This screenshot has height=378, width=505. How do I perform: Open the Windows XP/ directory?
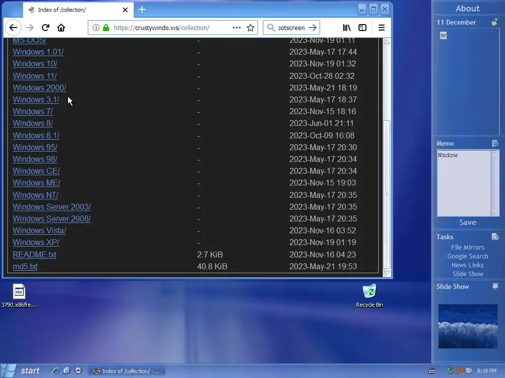tap(36, 242)
